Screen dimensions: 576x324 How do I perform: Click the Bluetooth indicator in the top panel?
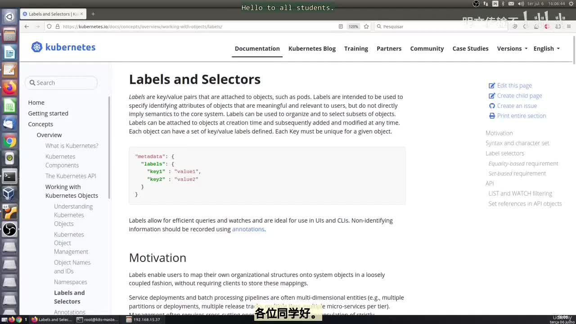coord(504,4)
